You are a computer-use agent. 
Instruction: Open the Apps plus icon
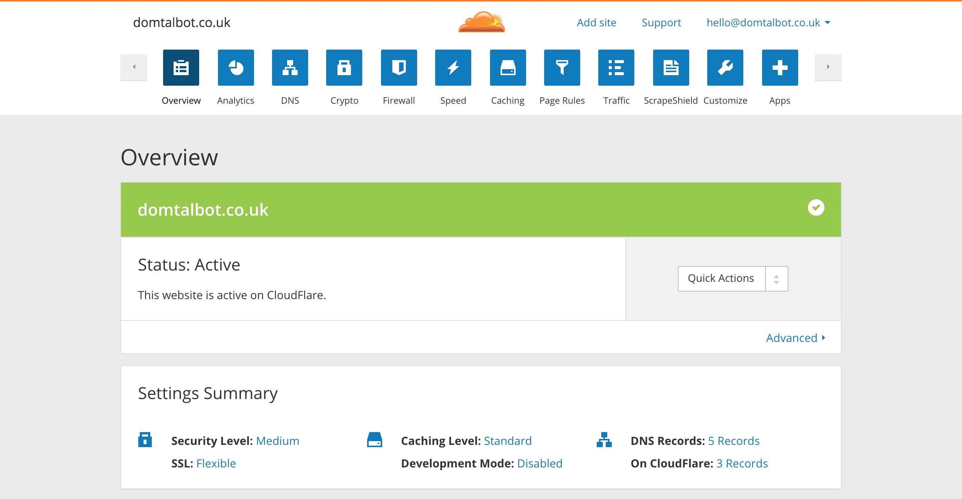click(780, 68)
